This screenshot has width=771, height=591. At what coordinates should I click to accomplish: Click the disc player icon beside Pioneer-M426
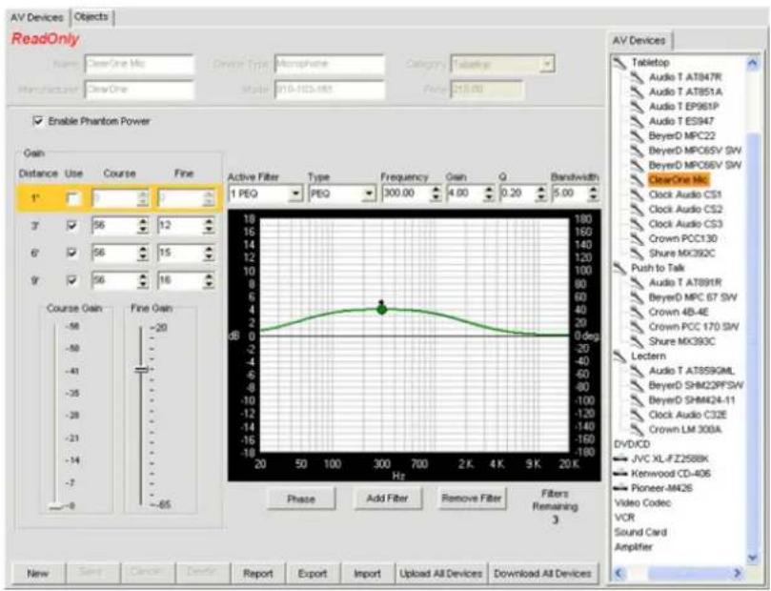click(x=620, y=488)
